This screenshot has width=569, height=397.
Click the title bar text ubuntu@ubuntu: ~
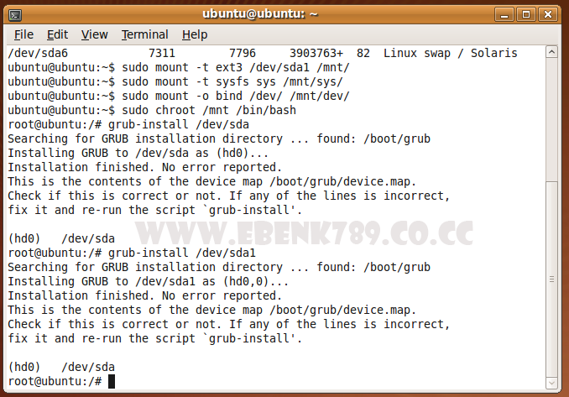click(x=260, y=14)
